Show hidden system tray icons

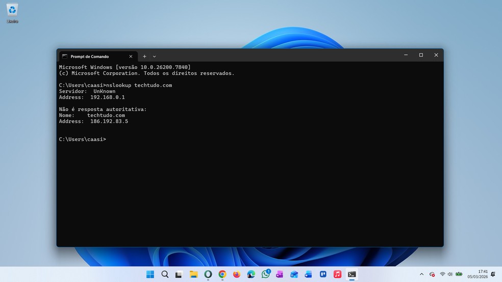click(421, 274)
